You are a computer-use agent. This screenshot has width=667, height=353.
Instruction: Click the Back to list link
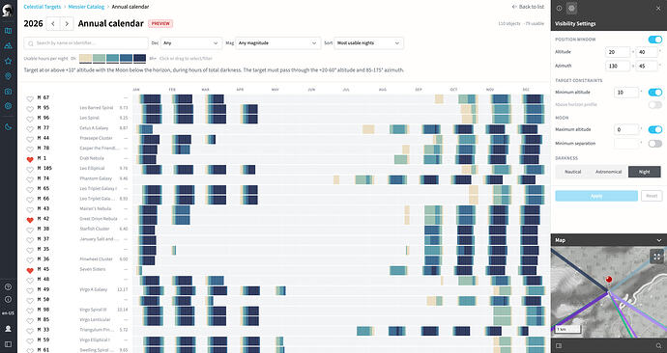[528, 7]
